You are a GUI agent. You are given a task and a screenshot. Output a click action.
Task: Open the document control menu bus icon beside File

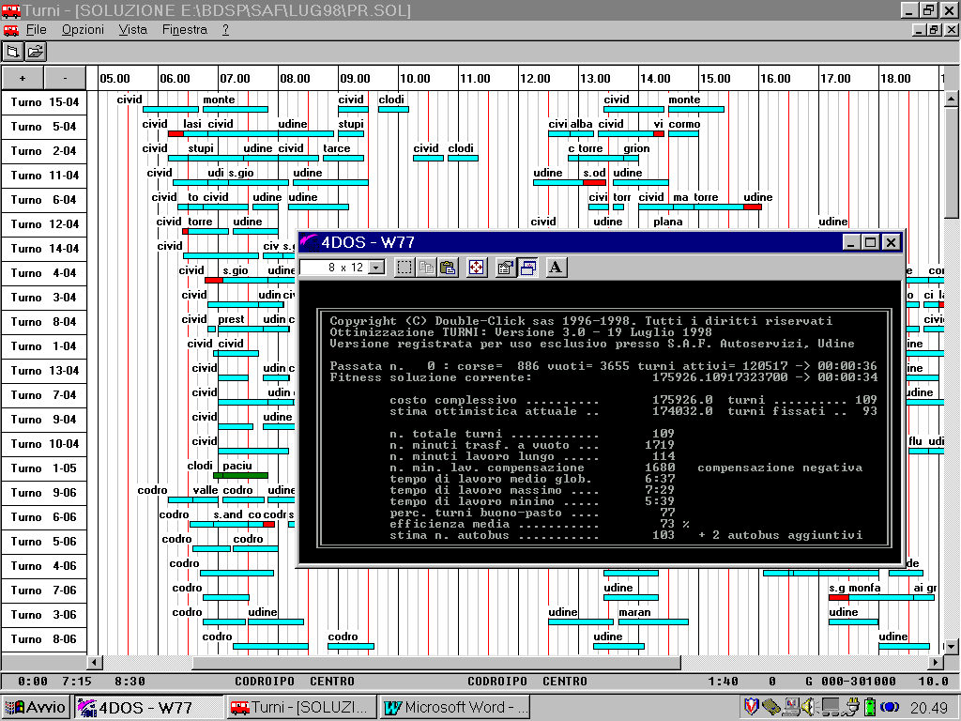pyautogui.click(x=10, y=30)
